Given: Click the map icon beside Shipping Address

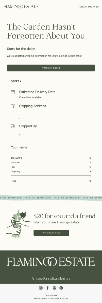Looking at the screenshot, I should (x=13, y=106).
